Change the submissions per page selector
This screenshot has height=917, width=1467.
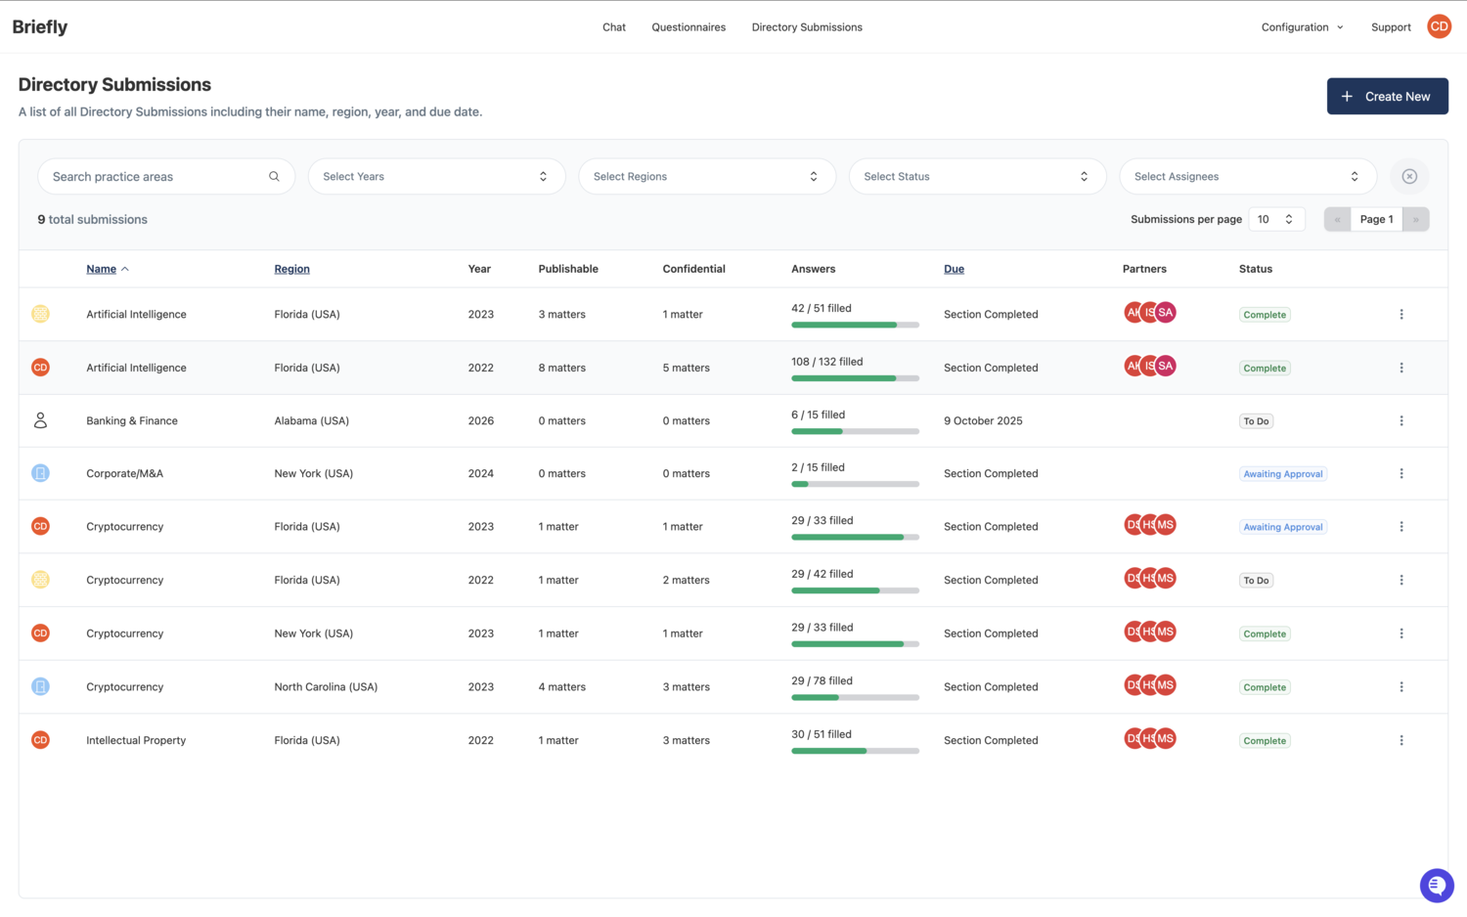click(1275, 220)
